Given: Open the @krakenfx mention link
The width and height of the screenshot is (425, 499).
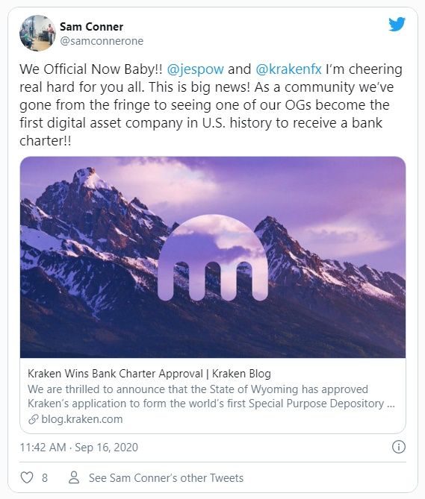Looking at the screenshot, I should [288, 69].
